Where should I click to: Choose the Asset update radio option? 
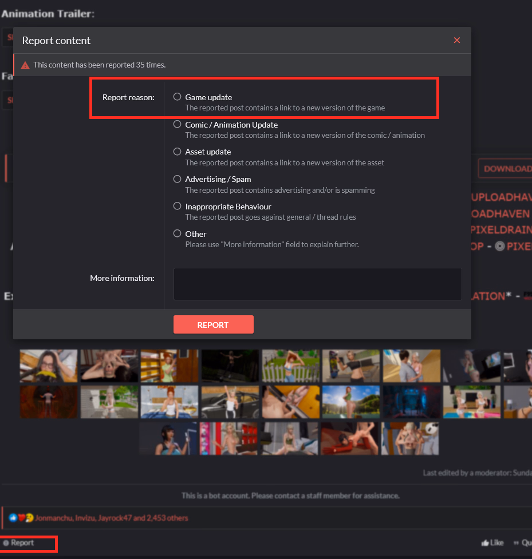(x=178, y=152)
